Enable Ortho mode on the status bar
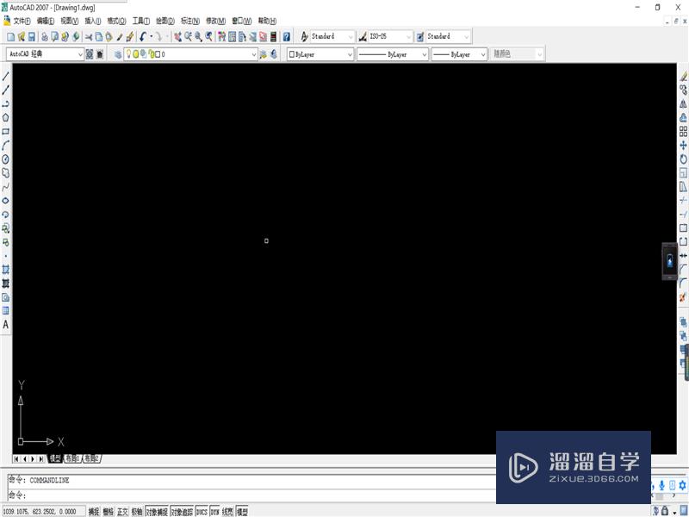 pos(122,510)
